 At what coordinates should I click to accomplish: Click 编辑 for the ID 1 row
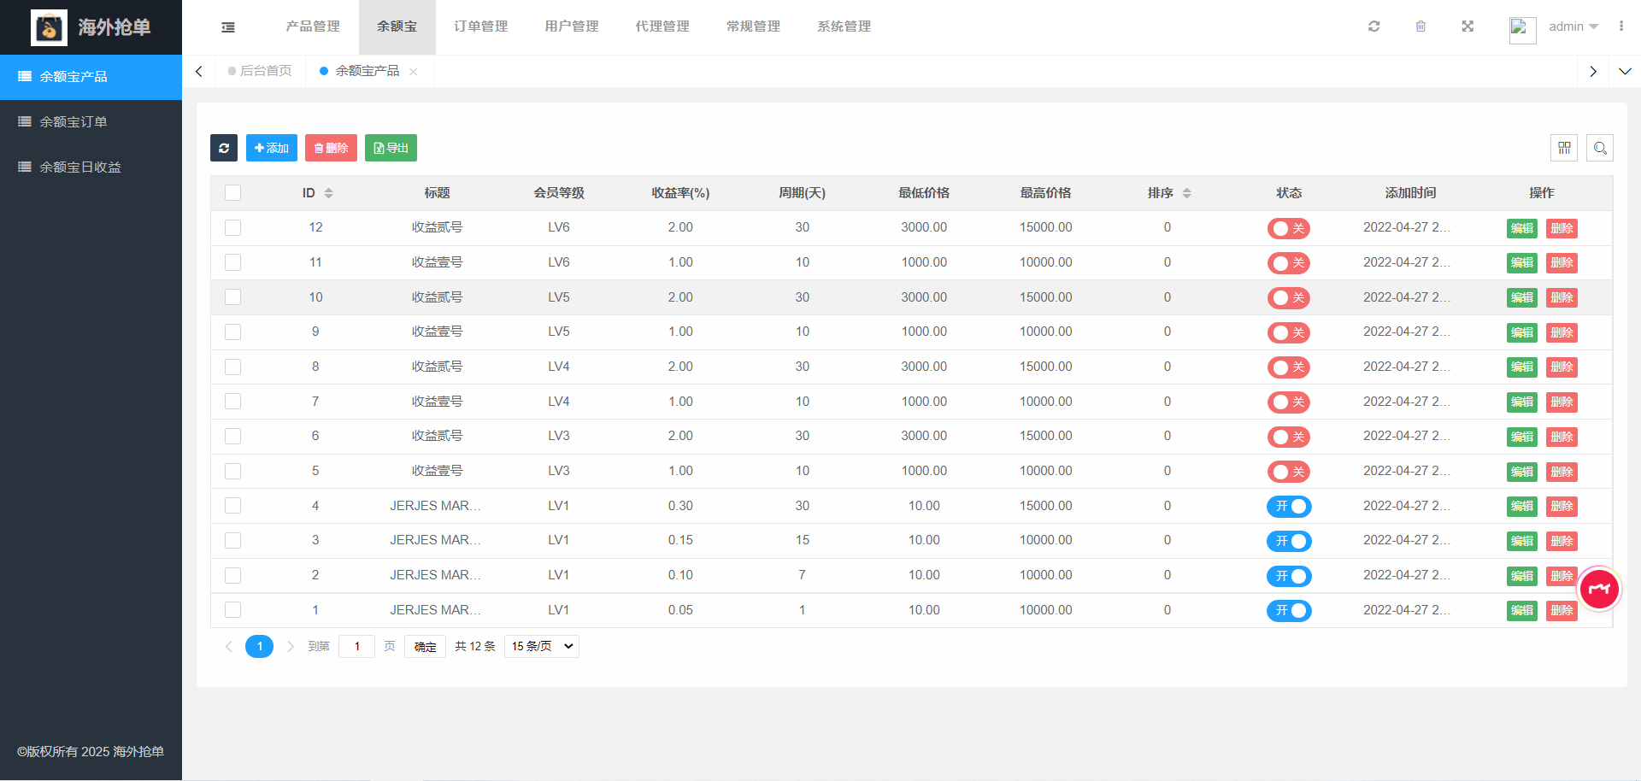[x=1521, y=610]
